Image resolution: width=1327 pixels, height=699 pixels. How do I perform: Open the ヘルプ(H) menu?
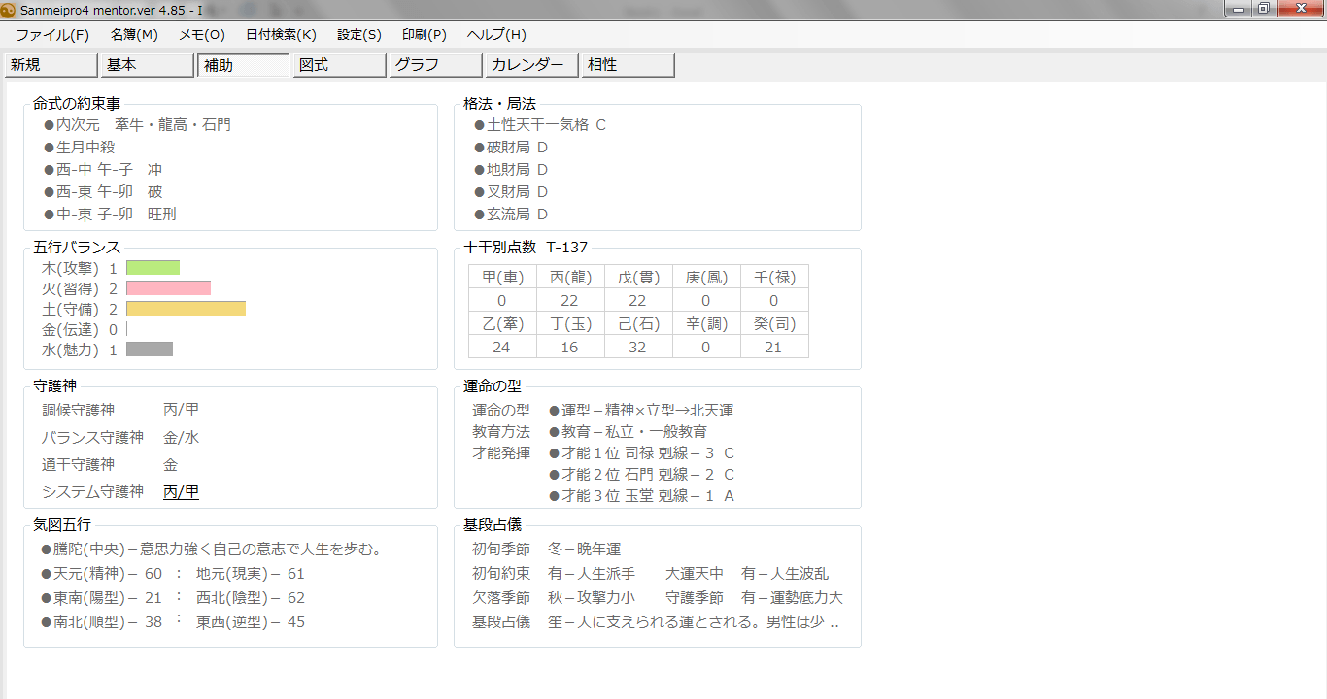496,35
